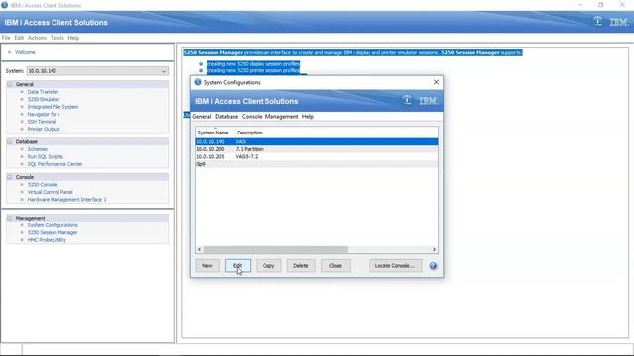Open Help menu in System Configurations dialog
Viewport: 634px width, 356px height.
[x=308, y=117]
